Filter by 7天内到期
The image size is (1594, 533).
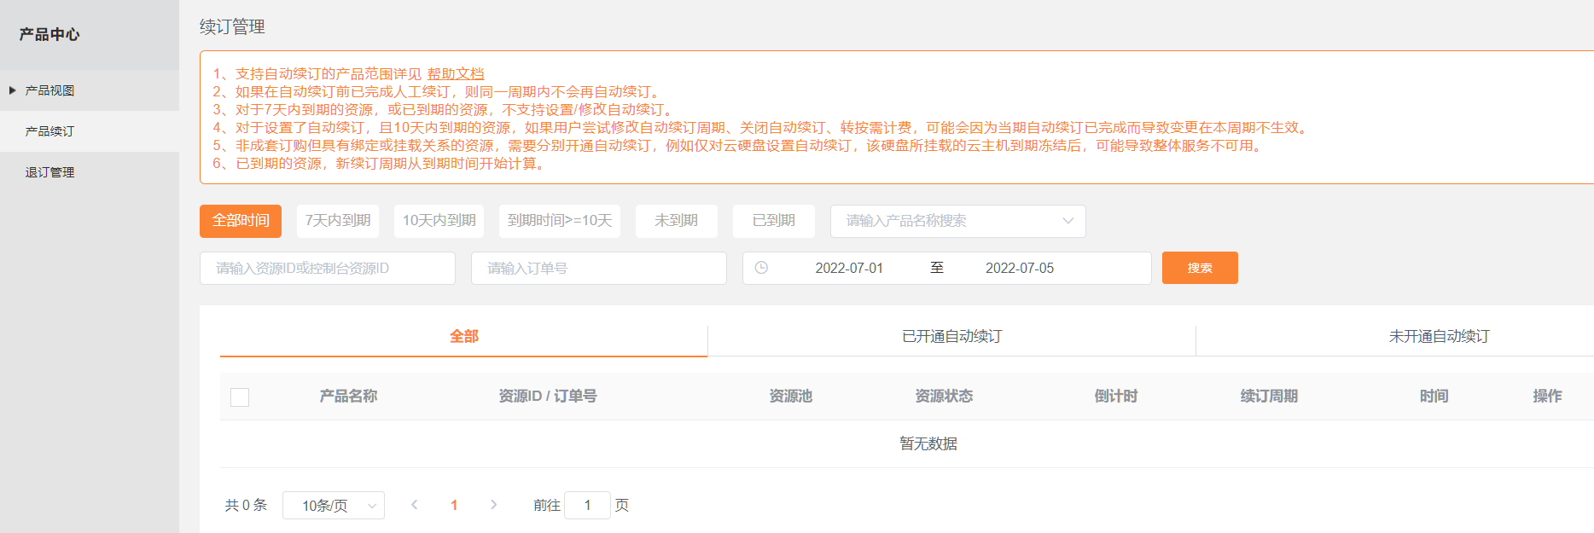click(x=337, y=221)
